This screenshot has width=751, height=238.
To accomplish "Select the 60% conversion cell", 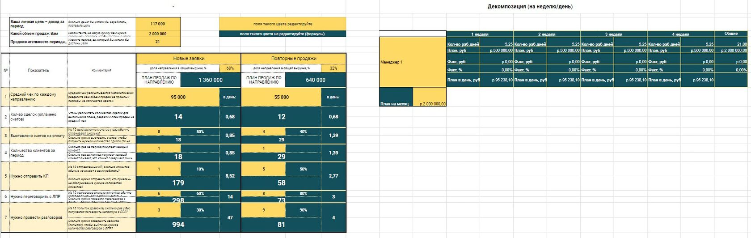I will point(200,193).
